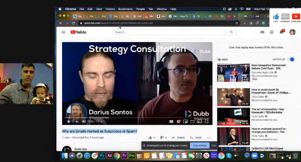
Task: Open the People menu
Action: click(140, 9)
